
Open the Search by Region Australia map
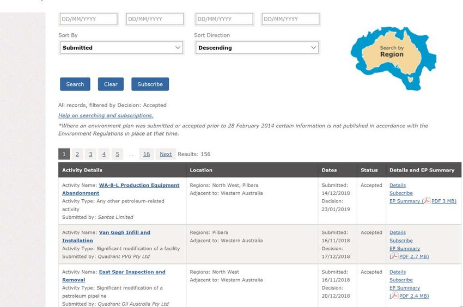click(x=393, y=58)
